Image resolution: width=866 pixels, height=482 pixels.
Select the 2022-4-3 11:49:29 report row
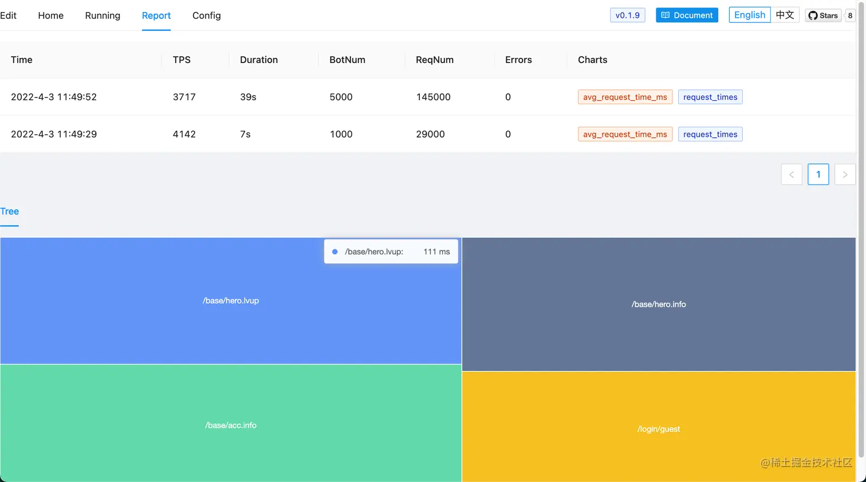(427, 134)
